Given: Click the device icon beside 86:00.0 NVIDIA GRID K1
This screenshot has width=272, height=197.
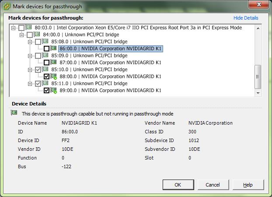Looking at the screenshot, I should pos(54,48).
